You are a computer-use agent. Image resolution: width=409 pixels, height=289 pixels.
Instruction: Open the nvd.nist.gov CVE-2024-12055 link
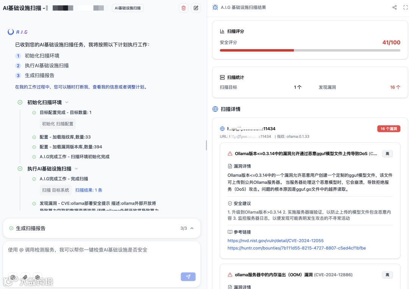(x=275, y=241)
